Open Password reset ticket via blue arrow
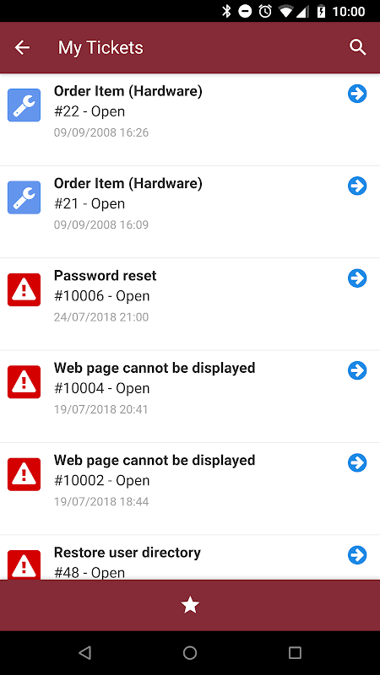Image resolution: width=380 pixels, height=675 pixels. pyautogui.click(x=357, y=278)
